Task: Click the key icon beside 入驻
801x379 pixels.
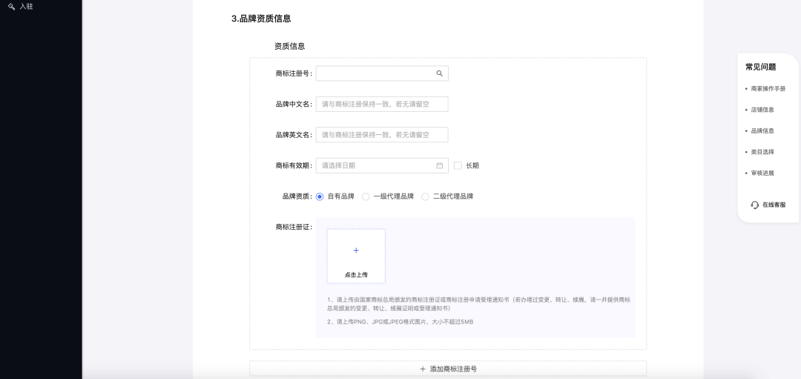Action: [x=11, y=6]
